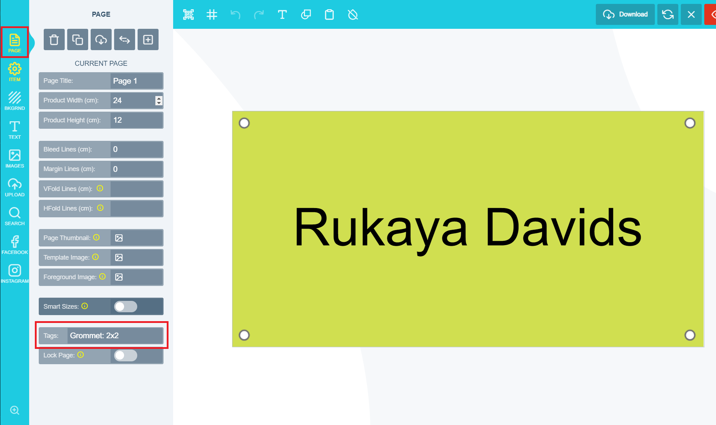Choose a Template Image
This screenshot has width=716, height=425.
[119, 257]
